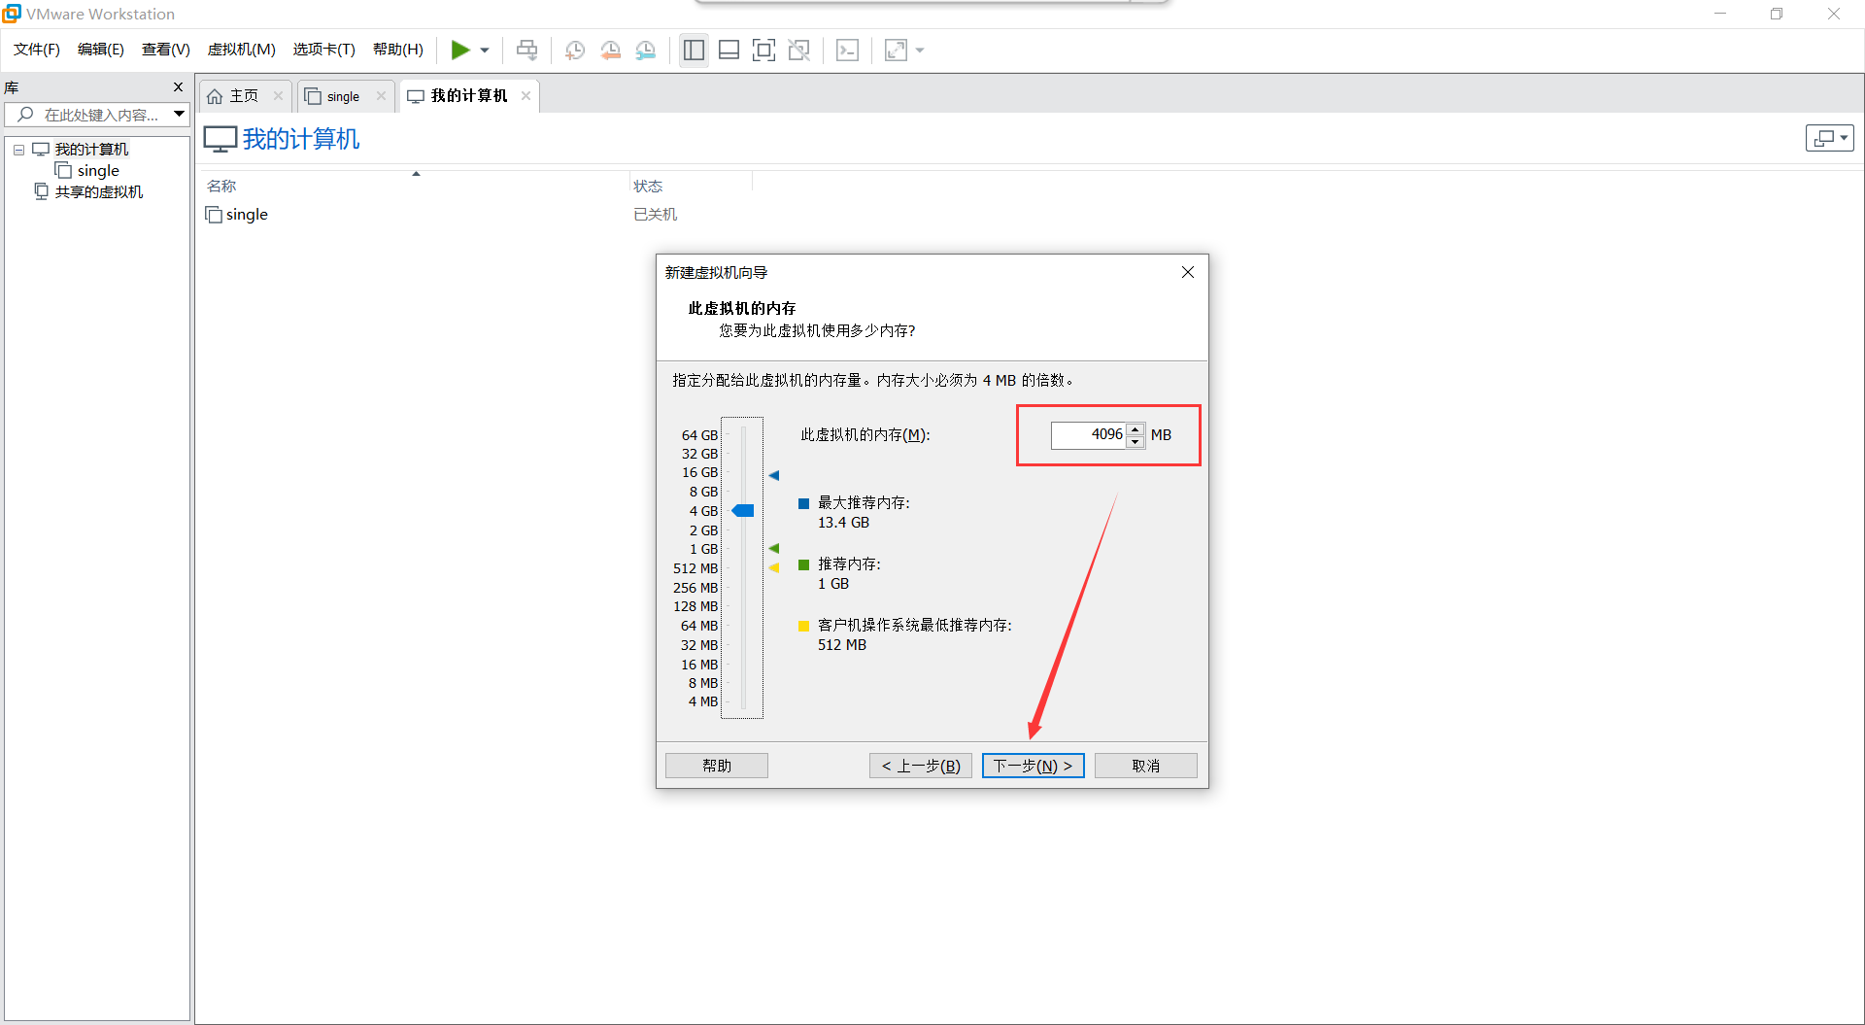Enter full screen mode
This screenshot has width=1865, height=1025.
tap(764, 50)
